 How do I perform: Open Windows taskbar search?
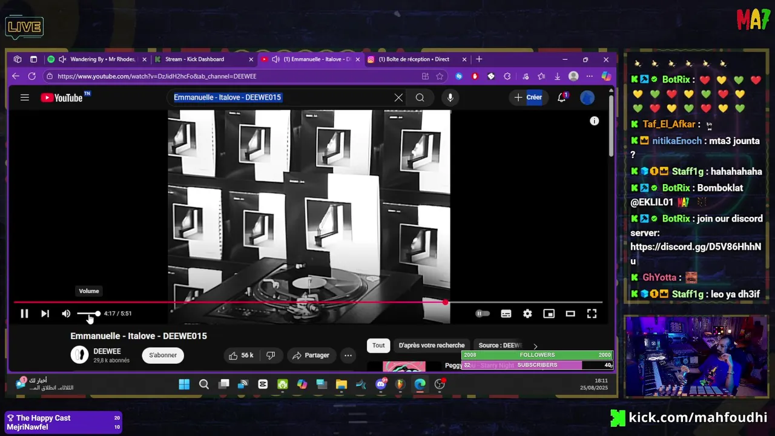click(x=204, y=385)
